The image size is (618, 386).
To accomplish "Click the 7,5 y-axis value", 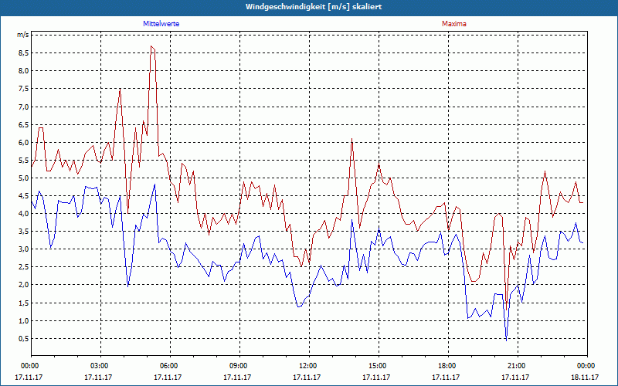I will pyautogui.click(x=23, y=89).
